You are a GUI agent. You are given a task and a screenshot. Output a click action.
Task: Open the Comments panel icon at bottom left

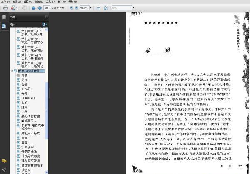click(x=4, y=161)
